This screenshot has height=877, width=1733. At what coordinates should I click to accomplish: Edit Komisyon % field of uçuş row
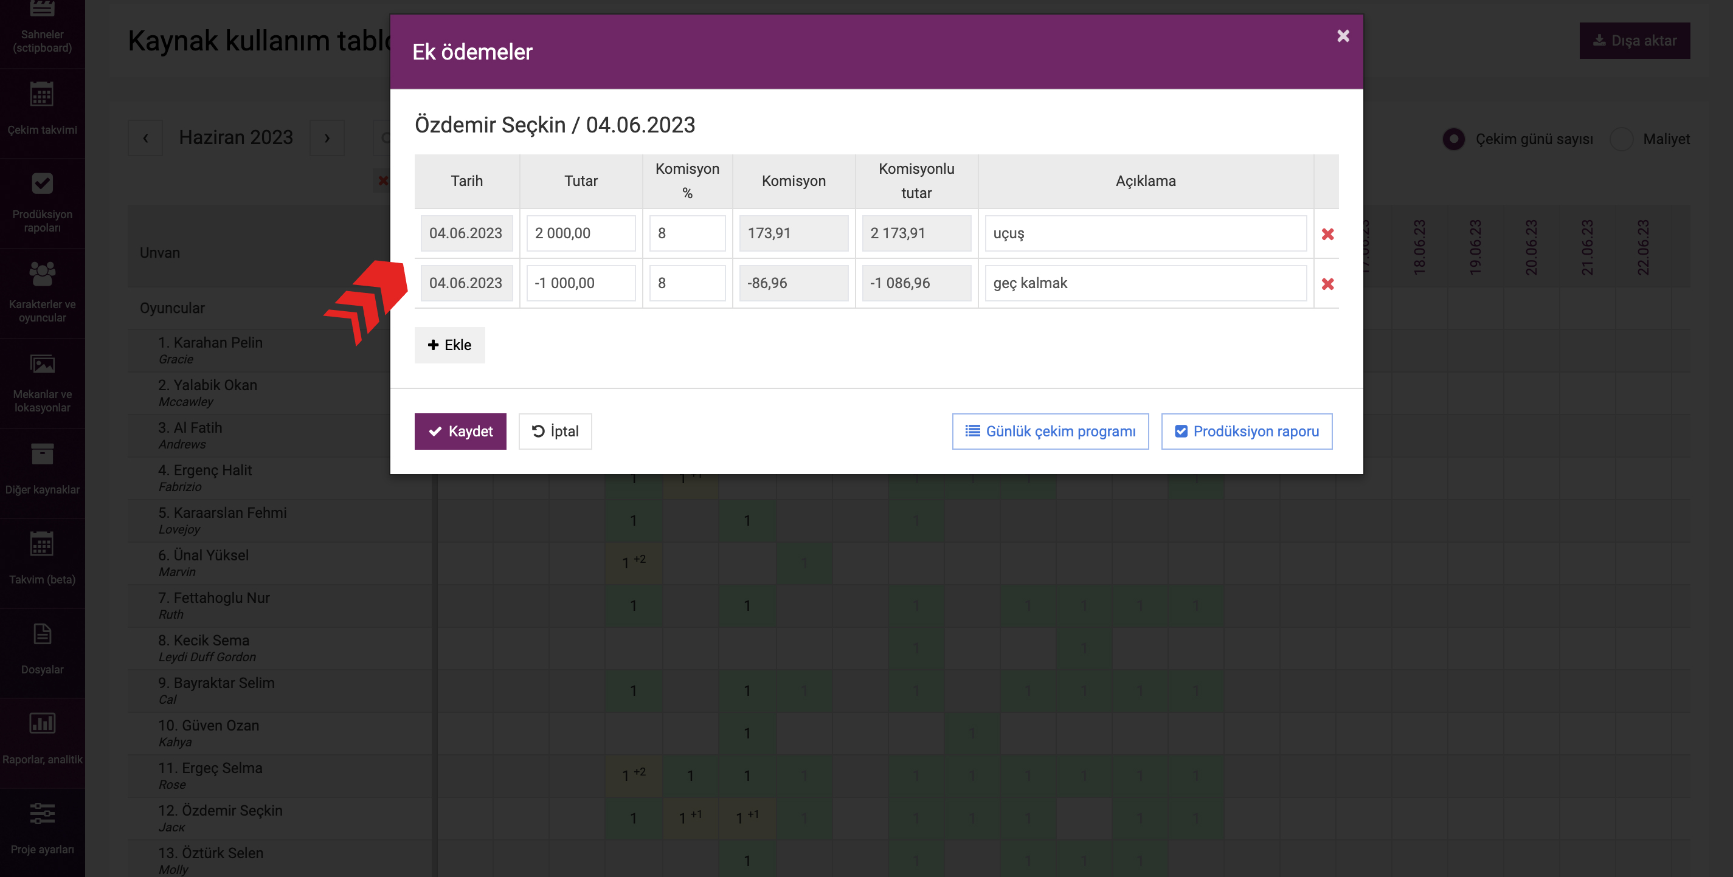687,233
